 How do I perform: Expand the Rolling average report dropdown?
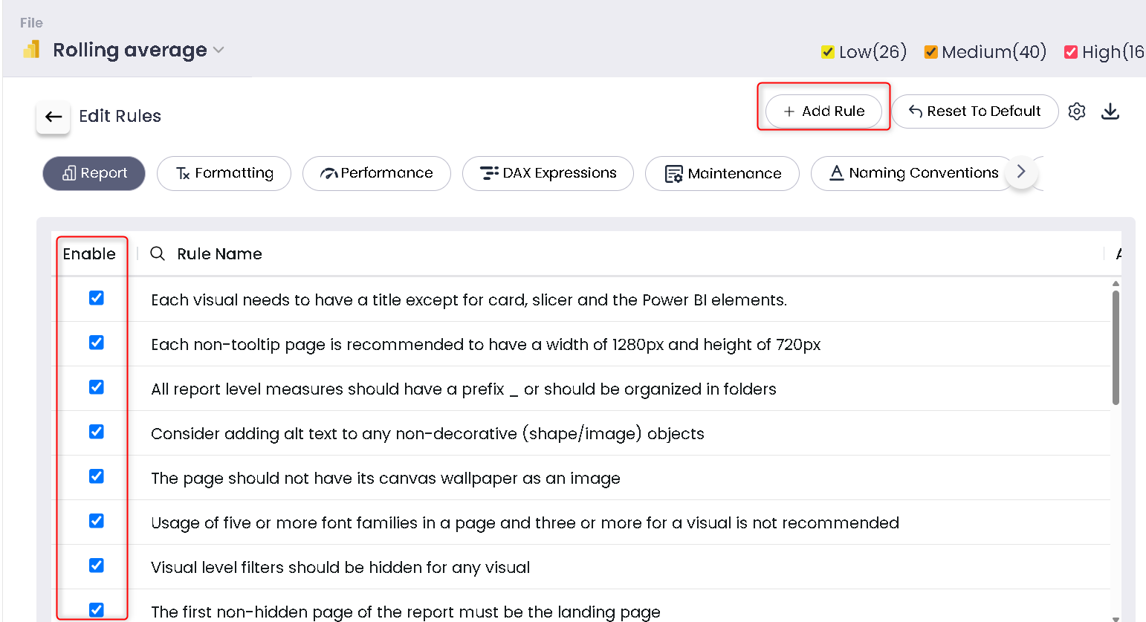point(218,50)
